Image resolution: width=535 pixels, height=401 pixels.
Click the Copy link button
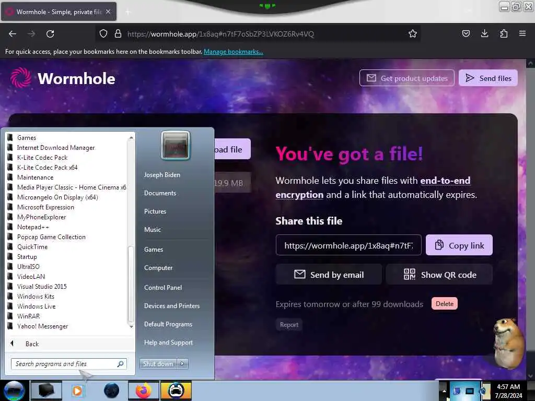coord(459,245)
